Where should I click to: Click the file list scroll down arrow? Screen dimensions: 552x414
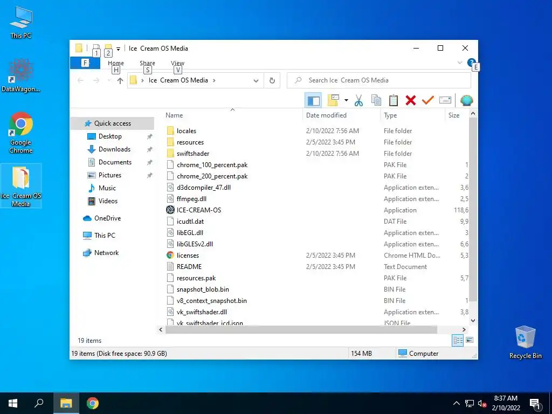(473, 320)
